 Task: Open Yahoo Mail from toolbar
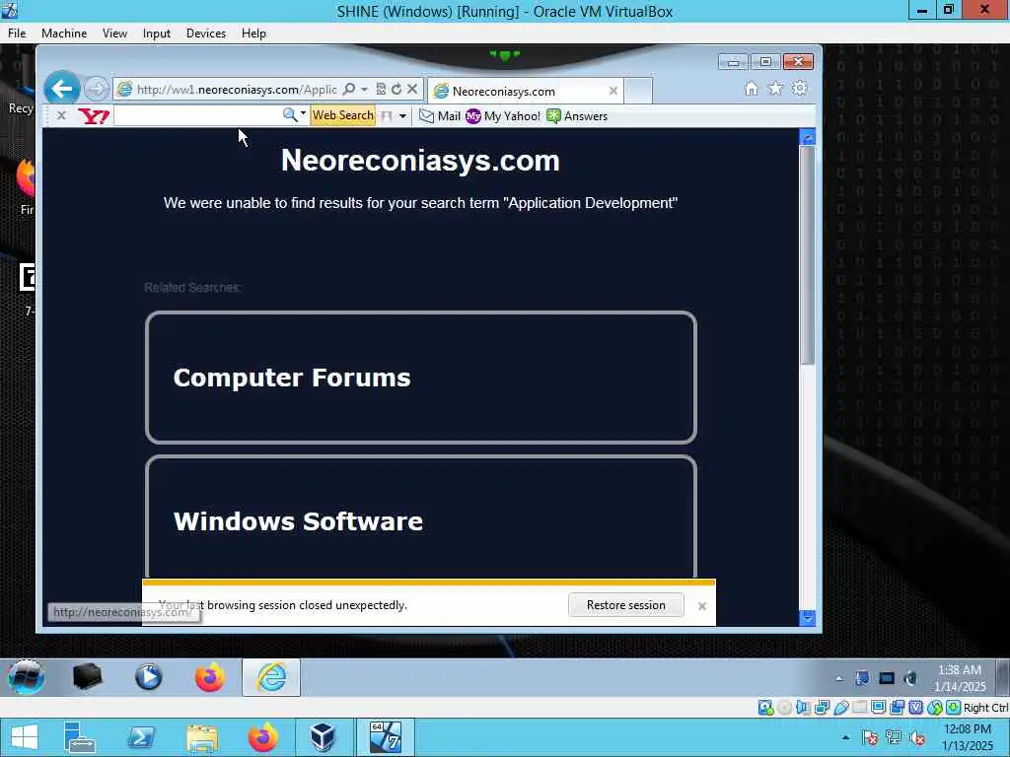[x=440, y=116]
